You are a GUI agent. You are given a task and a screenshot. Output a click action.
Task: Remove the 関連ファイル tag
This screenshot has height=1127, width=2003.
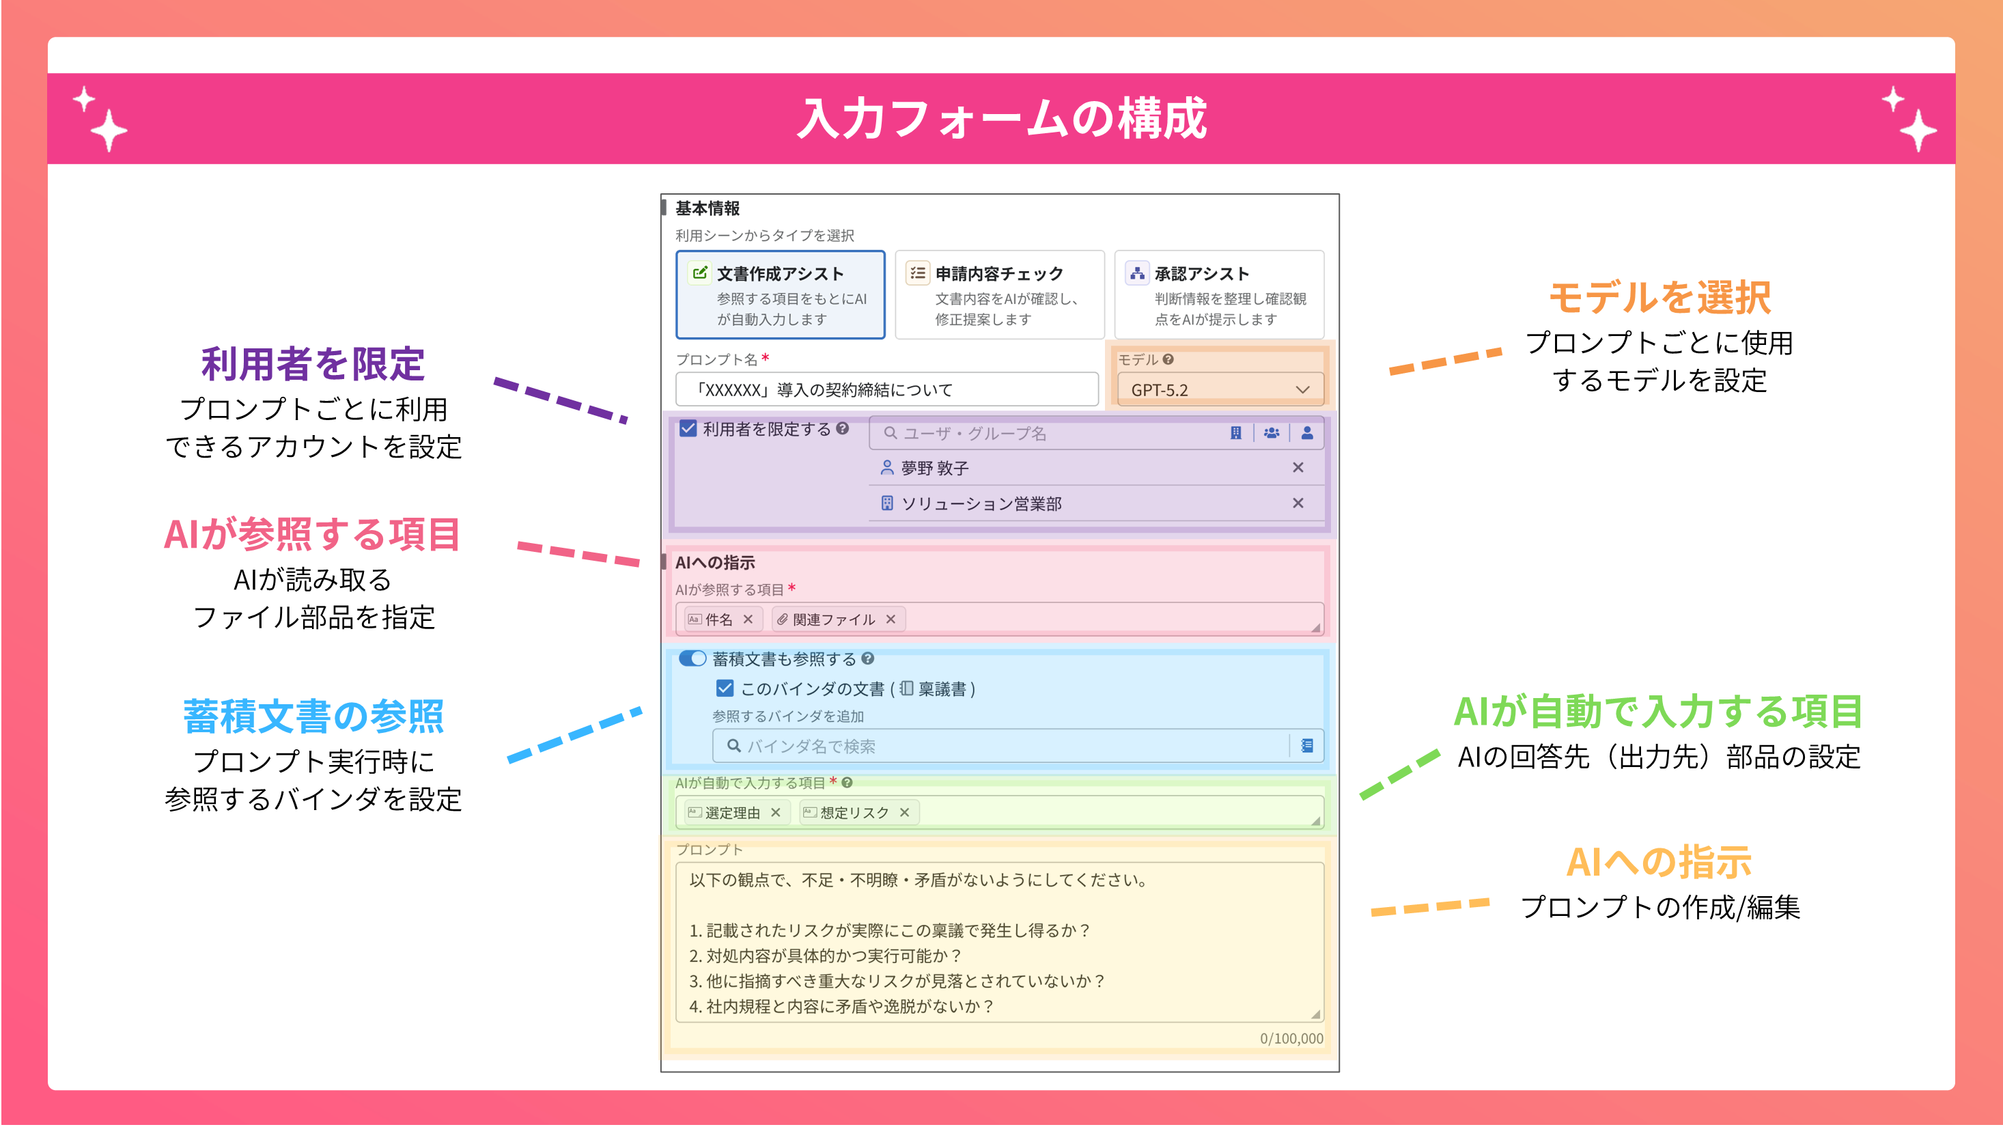891,619
